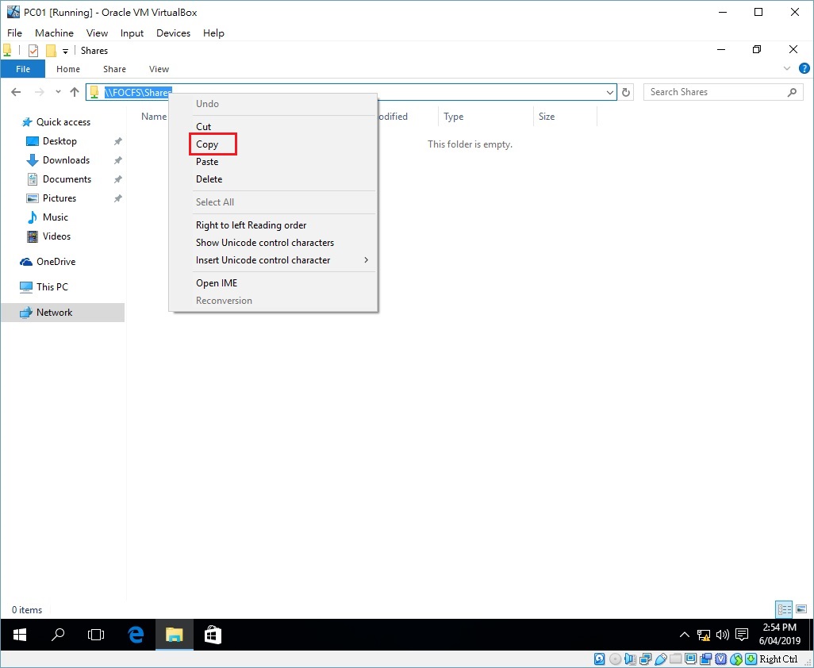Click Paste in the context menu
This screenshot has width=814, height=668.
[208, 162]
